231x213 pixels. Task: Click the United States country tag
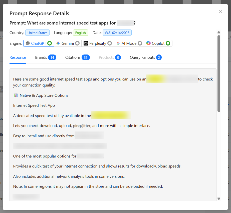pyautogui.click(x=37, y=33)
